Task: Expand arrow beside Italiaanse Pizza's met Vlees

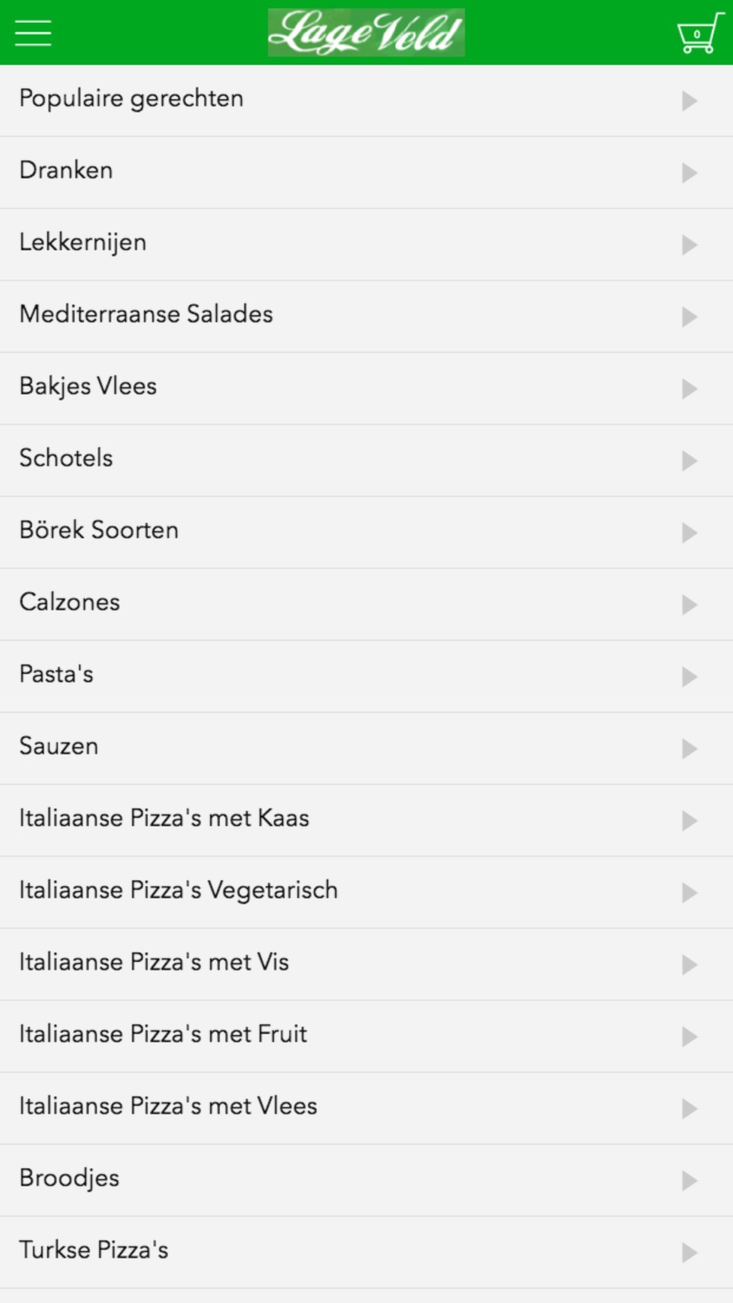Action: point(689,1108)
